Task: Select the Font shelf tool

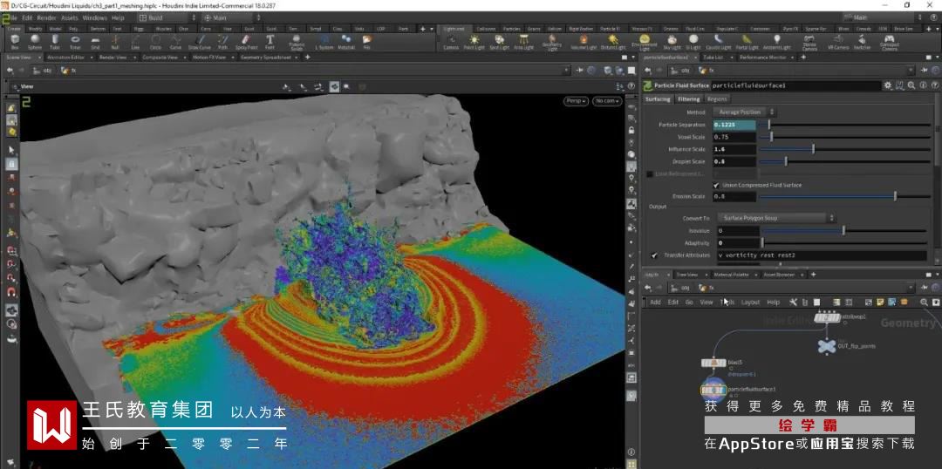Action: coord(270,42)
